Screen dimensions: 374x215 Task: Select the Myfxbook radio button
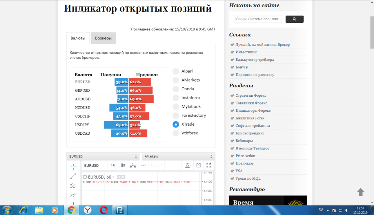coord(176,107)
